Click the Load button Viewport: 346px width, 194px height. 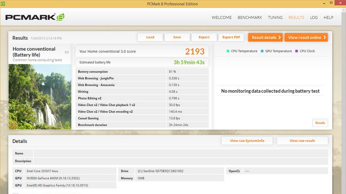[x=150, y=37]
